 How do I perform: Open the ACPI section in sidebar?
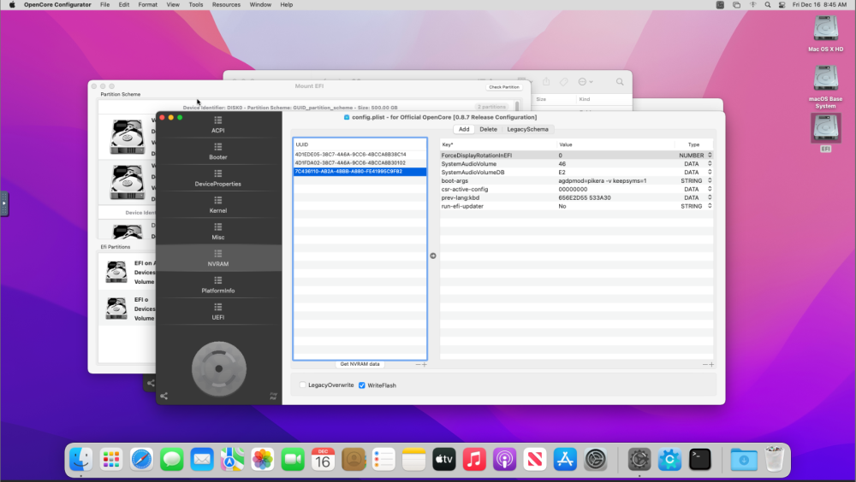(217, 125)
